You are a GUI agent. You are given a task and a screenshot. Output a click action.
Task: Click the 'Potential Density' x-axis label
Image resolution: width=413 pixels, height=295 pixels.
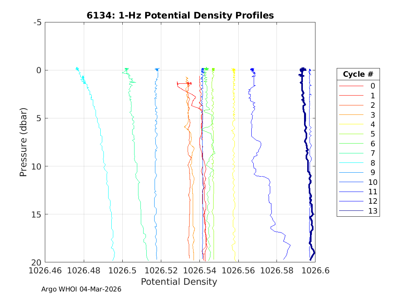(x=179, y=282)
